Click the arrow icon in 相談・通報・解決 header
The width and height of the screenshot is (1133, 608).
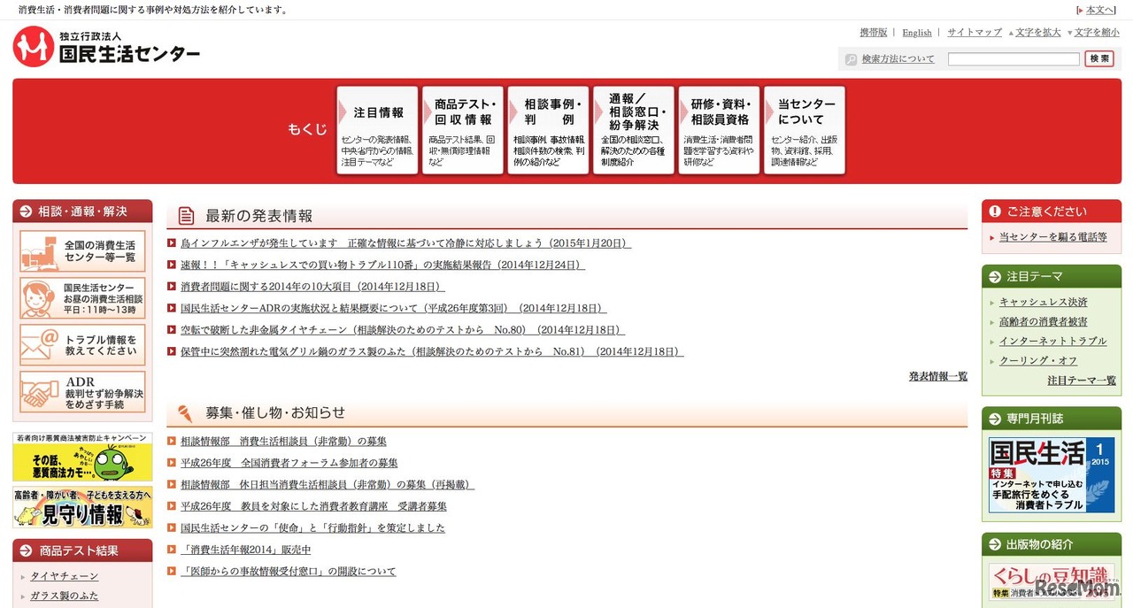(x=27, y=212)
